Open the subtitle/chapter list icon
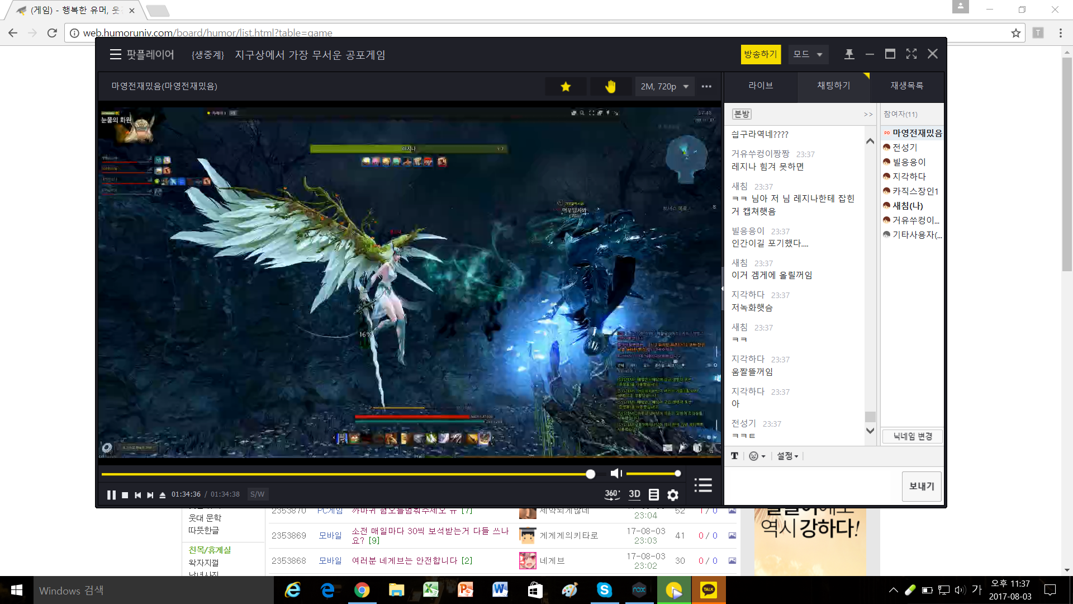Screen dimensions: 1073x604 tap(654, 494)
